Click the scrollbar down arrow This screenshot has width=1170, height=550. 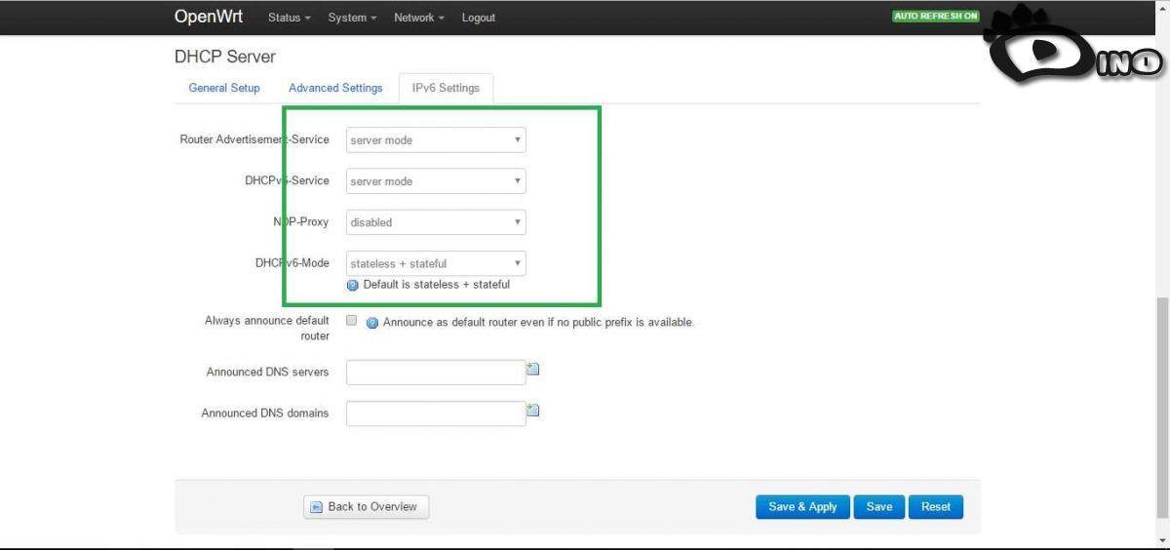pyautogui.click(x=1162, y=540)
